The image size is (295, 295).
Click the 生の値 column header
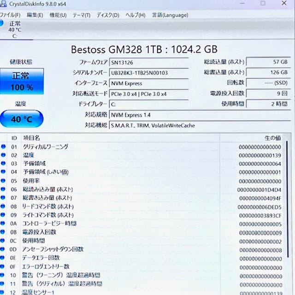tap(252, 138)
